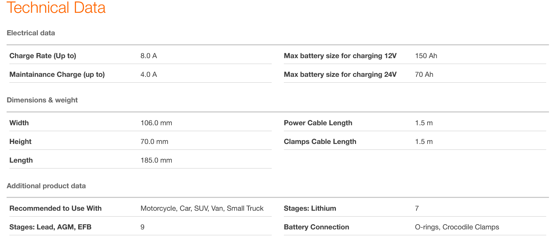Select the Stages: Lead, AGM, EFB label
This screenshot has width=558, height=237.
50,227
